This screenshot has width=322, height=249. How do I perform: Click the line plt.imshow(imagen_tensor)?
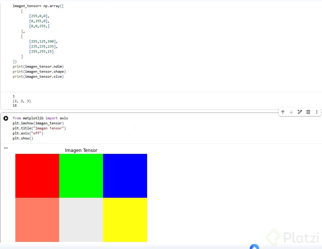click(38, 123)
